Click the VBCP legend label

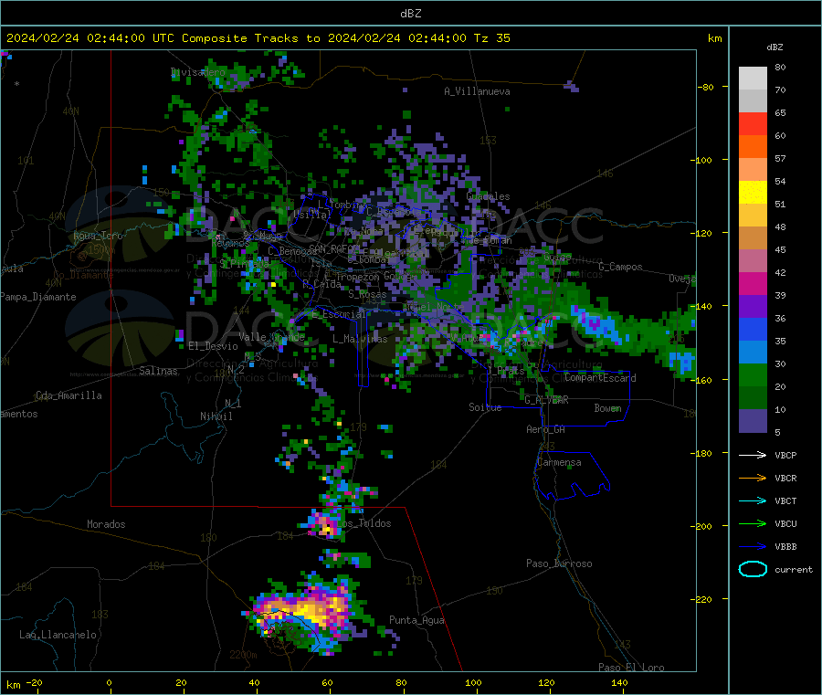(785, 455)
